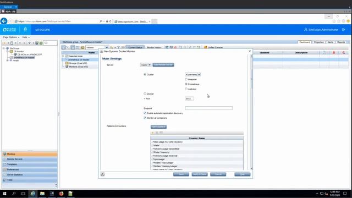Click the Unified Console icon
The width and height of the screenshot is (352, 198).
click(205, 47)
